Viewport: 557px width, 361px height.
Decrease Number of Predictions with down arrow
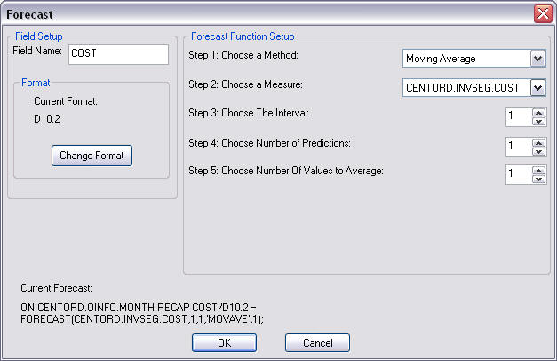click(538, 152)
